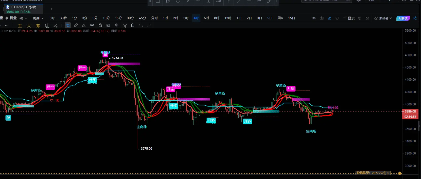Toggle the 大 indicator button

click(x=29, y=26)
